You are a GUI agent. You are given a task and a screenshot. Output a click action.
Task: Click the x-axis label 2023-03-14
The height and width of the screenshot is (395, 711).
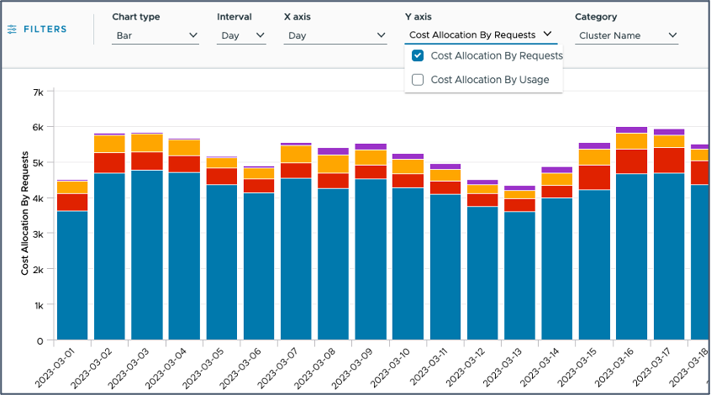[540, 368]
